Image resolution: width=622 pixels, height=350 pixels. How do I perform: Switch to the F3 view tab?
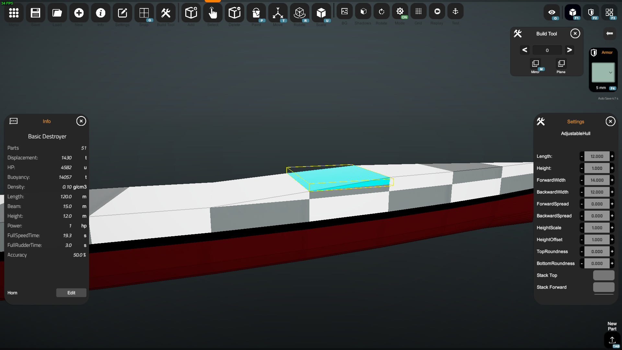609,12
